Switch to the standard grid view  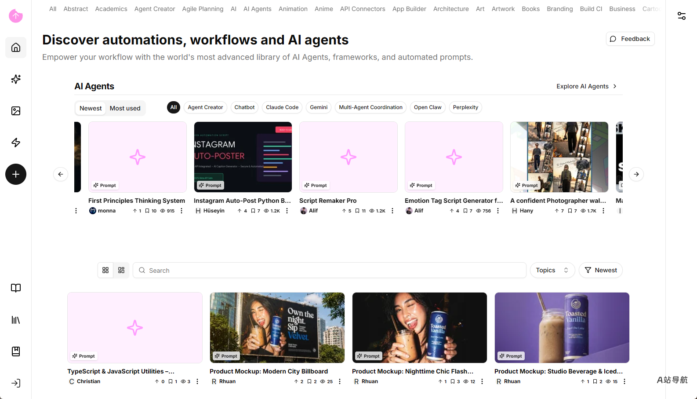[105, 270]
